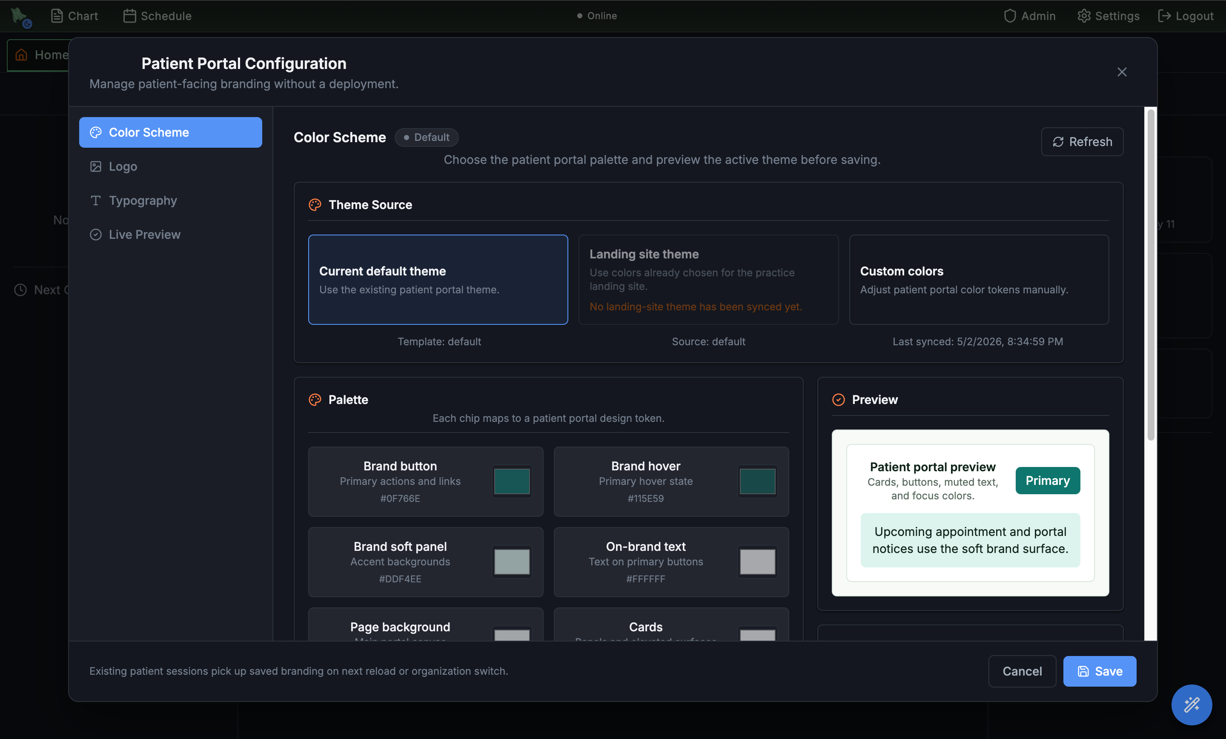Click the Brand button palette chip
The image size is (1226, 739).
click(425, 481)
